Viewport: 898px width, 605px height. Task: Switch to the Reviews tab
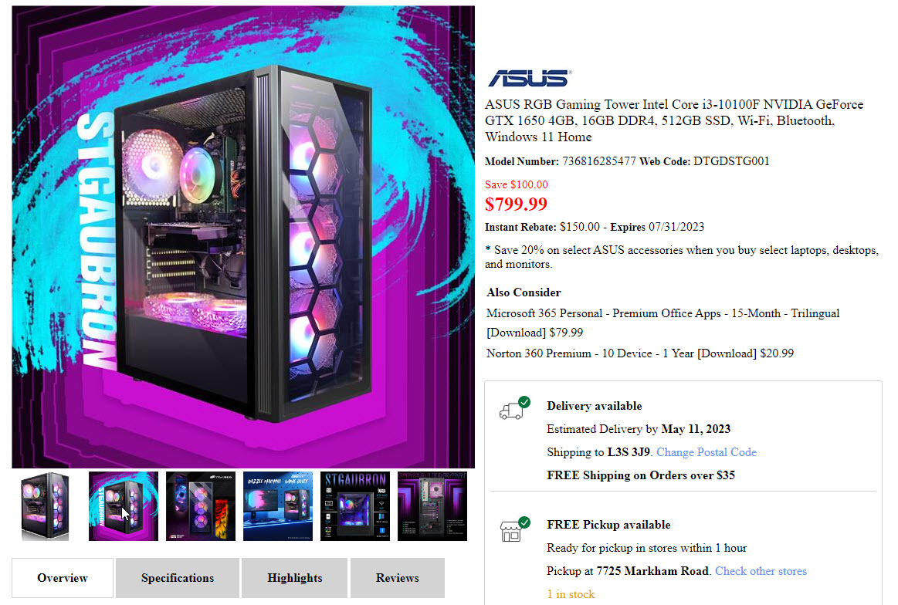(x=398, y=578)
